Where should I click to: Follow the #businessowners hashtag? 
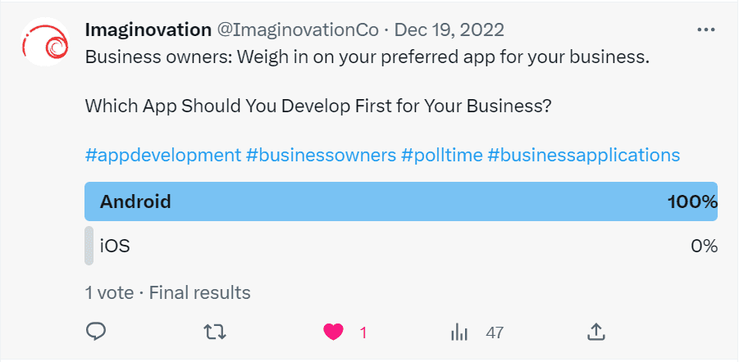tap(321, 155)
